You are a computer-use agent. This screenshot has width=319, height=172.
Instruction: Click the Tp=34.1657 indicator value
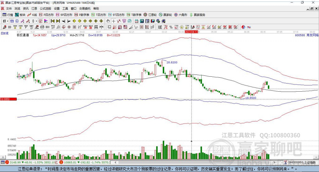tap(40, 35)
